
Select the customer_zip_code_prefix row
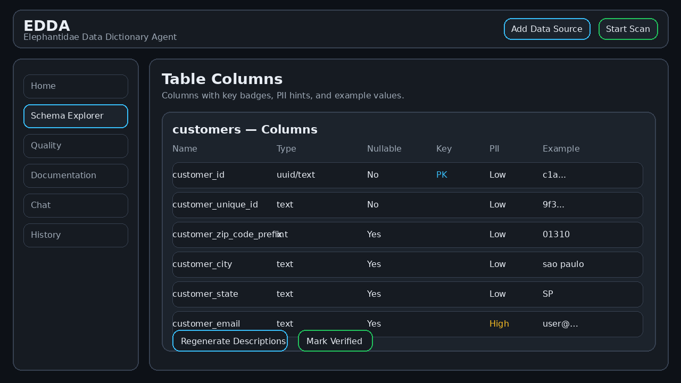408,235
